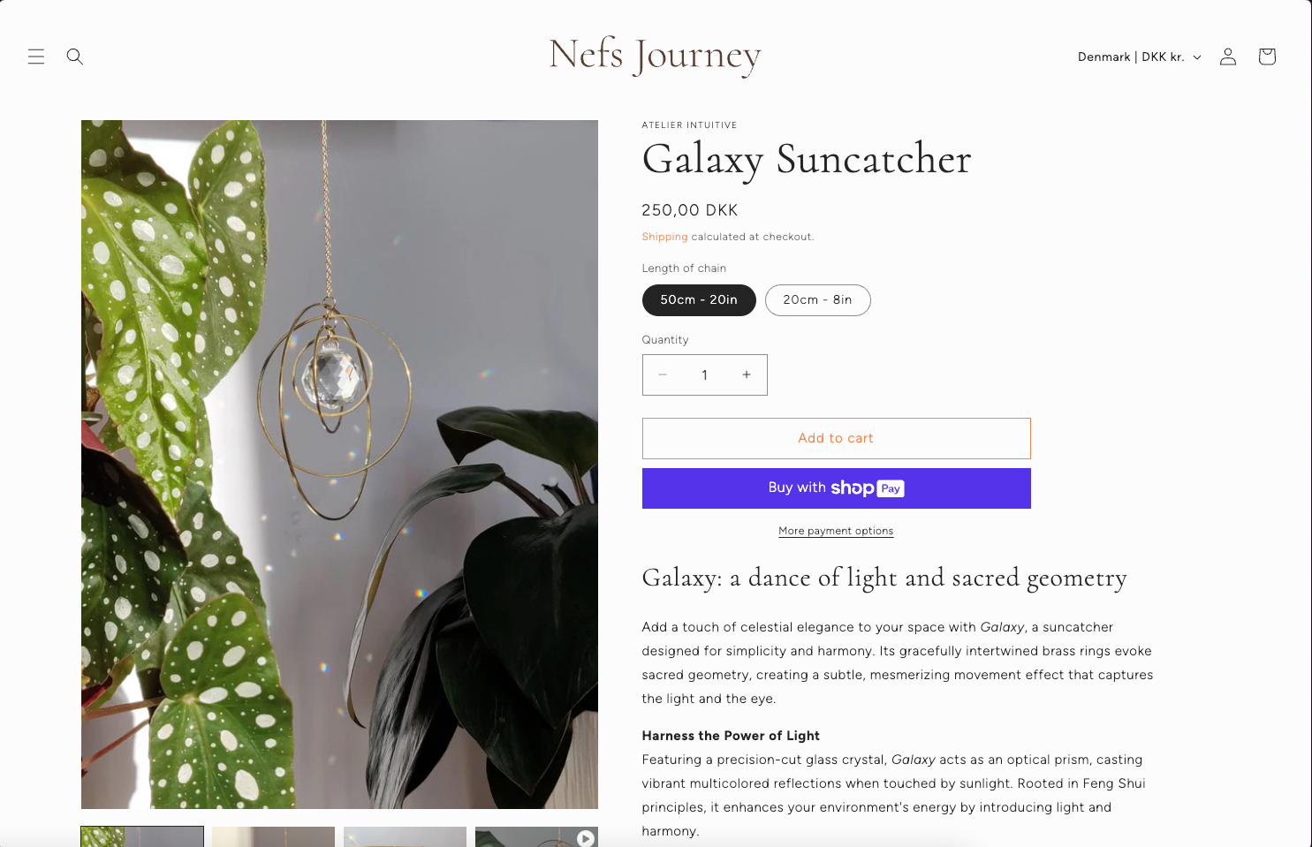Image resolution: width=1312 pixels, height=847 pixels.
Task: Click the Nefs Journey logo
Action: pos(655,56)
